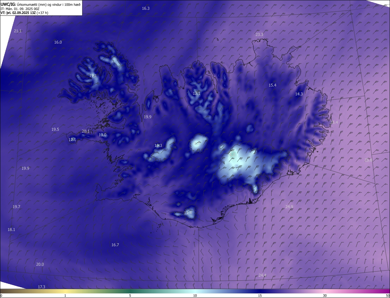Click the 20.1 value label

pyautogui.click(x=86, y=131)
